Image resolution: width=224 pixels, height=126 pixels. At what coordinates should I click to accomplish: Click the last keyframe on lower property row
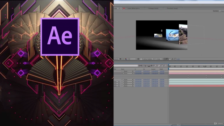(222, 77)
